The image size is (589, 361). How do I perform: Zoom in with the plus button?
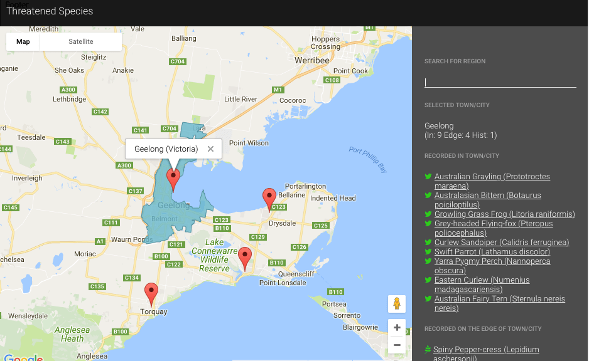[396, 328]
